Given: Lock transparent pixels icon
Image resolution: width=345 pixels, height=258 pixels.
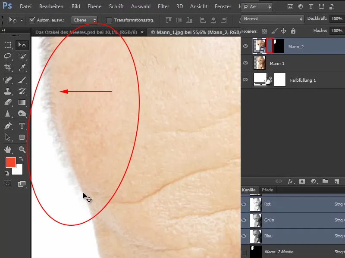Looking at the screenshot, I should (x=264, y=31).
